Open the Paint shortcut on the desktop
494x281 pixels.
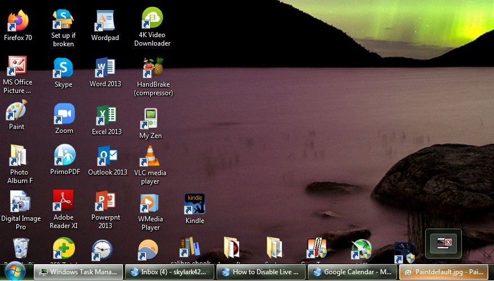[16, 115]
